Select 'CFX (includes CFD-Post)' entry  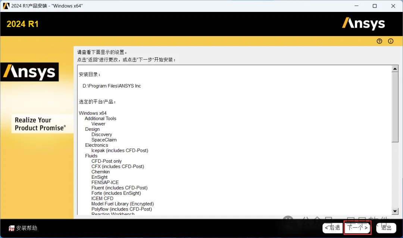click(118, 166)
